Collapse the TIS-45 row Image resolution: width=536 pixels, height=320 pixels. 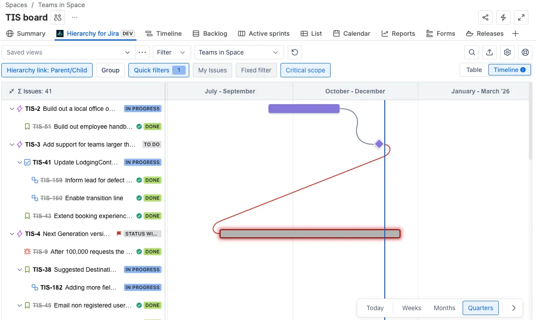(x=20, y=305)
